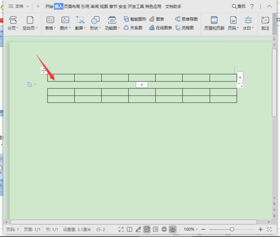The image size is (280, 237).
Task: Open the 文件 file menu
Action: coord(19,7)
